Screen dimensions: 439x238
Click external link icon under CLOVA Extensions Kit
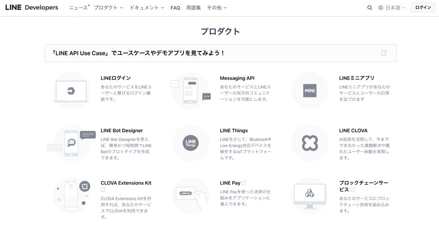pyautogui.click(x=103, y=190)
